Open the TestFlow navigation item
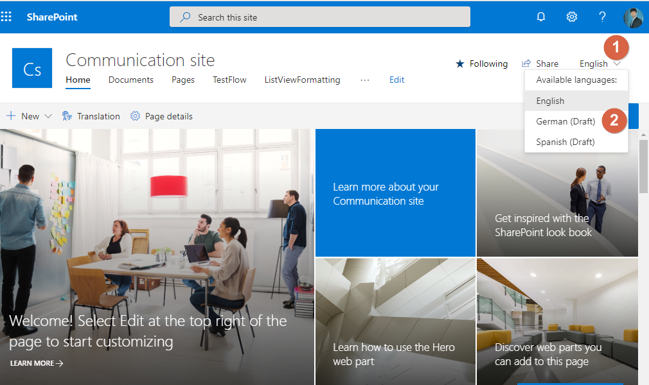 [x=229, y=80]
